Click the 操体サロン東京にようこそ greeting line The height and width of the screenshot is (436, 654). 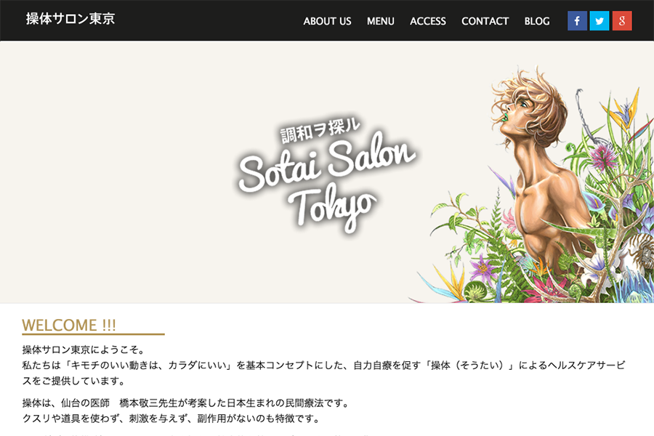pos(84,350)
